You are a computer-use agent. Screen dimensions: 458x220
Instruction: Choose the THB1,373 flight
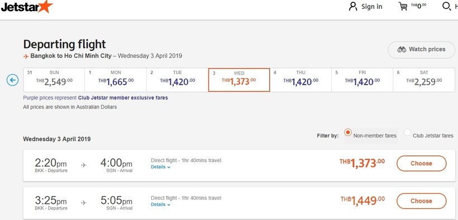point(422,164)
